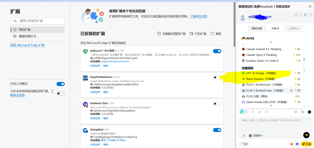This screenshot has height=148, width=314.
Task: Click the calendar check-in icon
Action: (297, 144)
